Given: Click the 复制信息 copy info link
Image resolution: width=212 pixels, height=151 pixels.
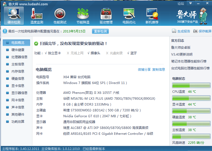Looking at the screenshot, I should click(159, 70).
